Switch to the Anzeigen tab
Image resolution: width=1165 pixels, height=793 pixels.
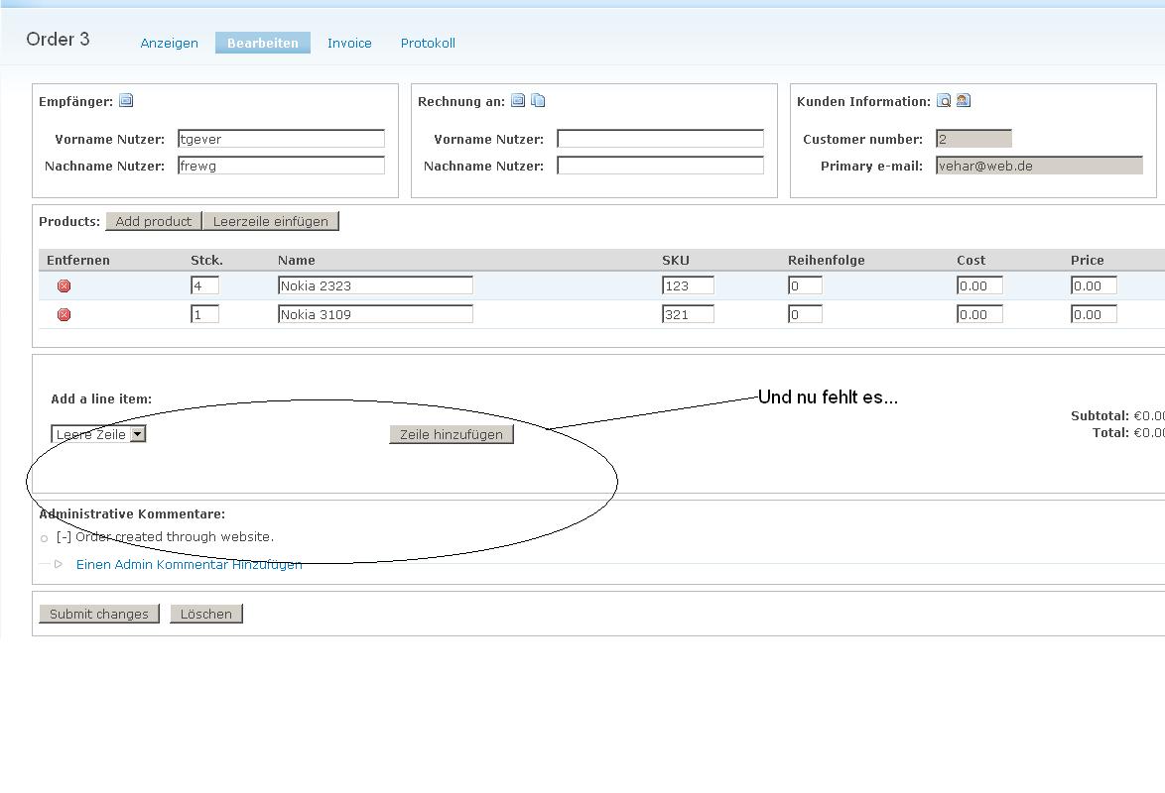[x=169, y=43]
